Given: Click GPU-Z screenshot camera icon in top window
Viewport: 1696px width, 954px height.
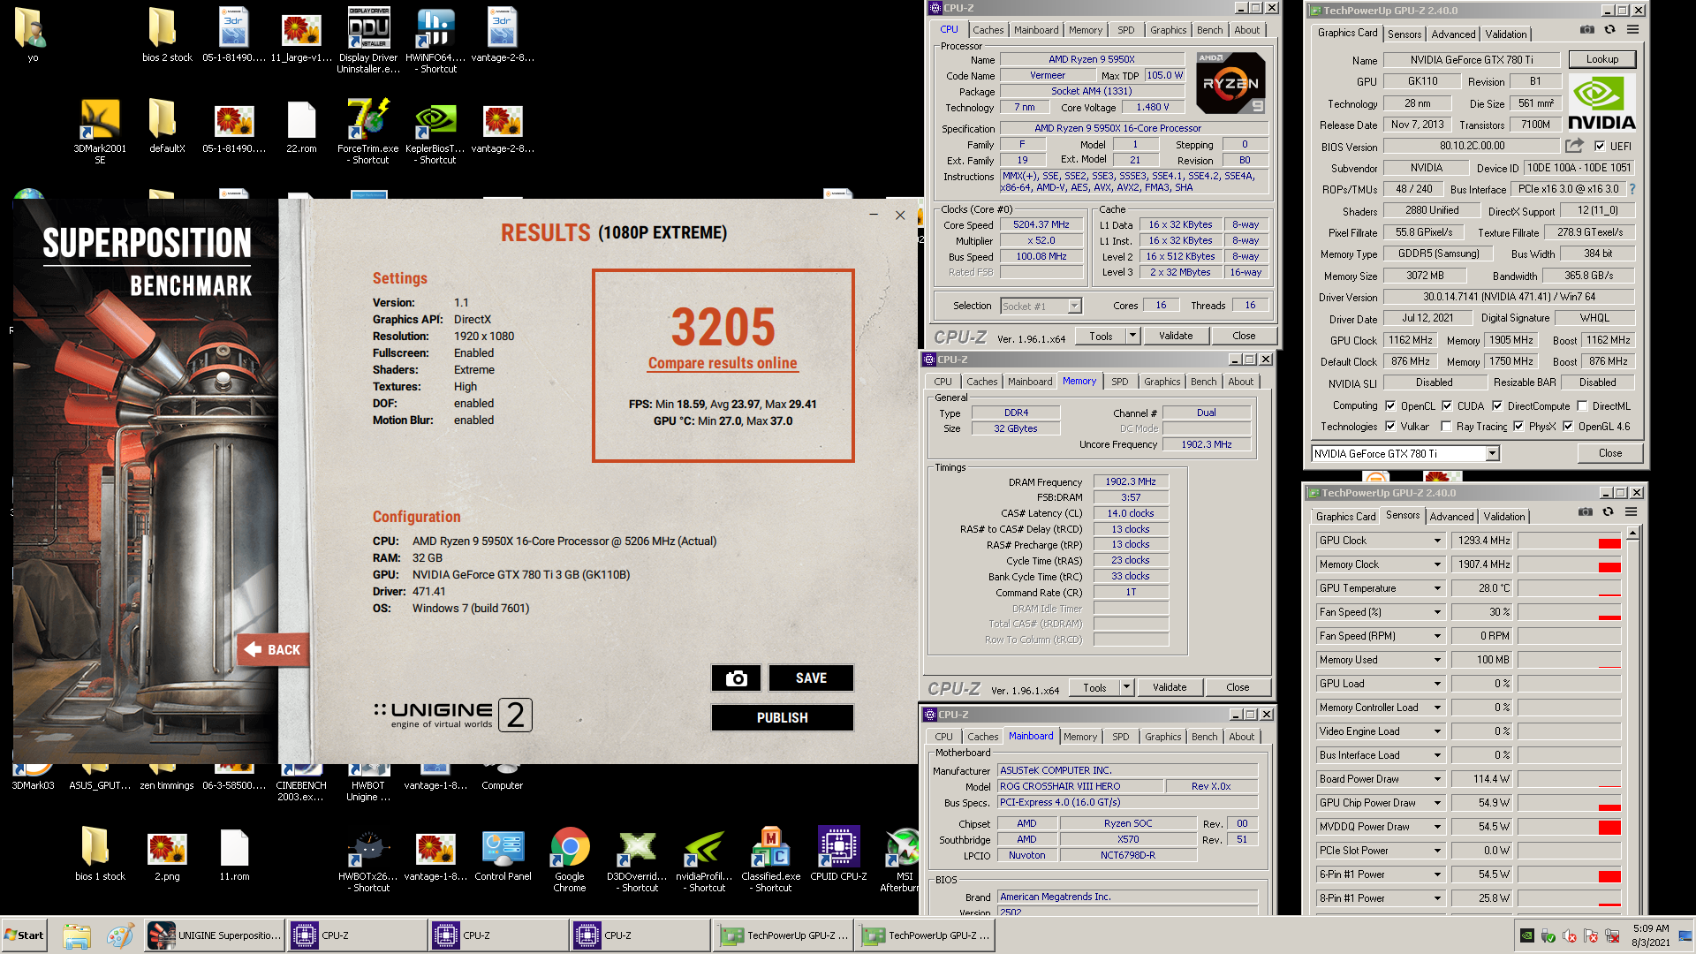Looking at the screenshot, I should click(x=1587, y=30).
